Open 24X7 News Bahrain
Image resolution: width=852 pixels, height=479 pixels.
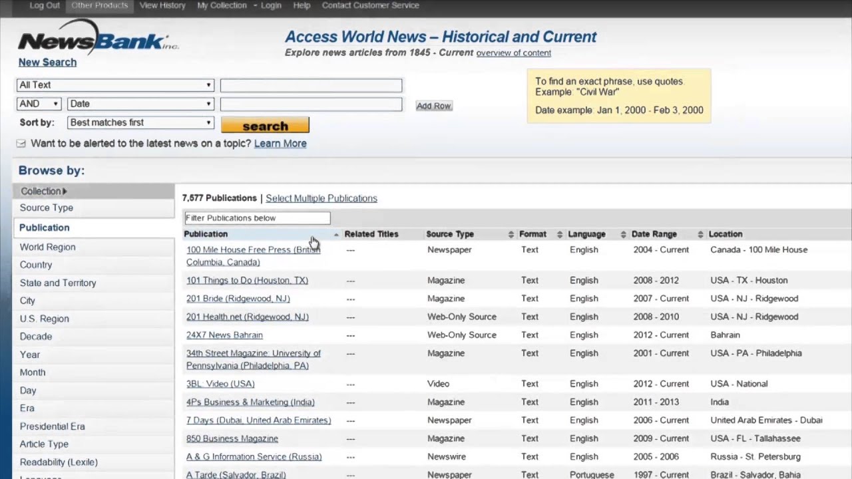(x=224, y=335)
